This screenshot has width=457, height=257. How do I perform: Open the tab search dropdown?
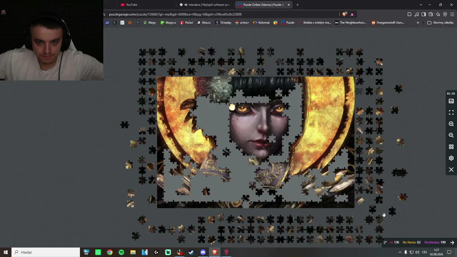(x=421, y=5)
